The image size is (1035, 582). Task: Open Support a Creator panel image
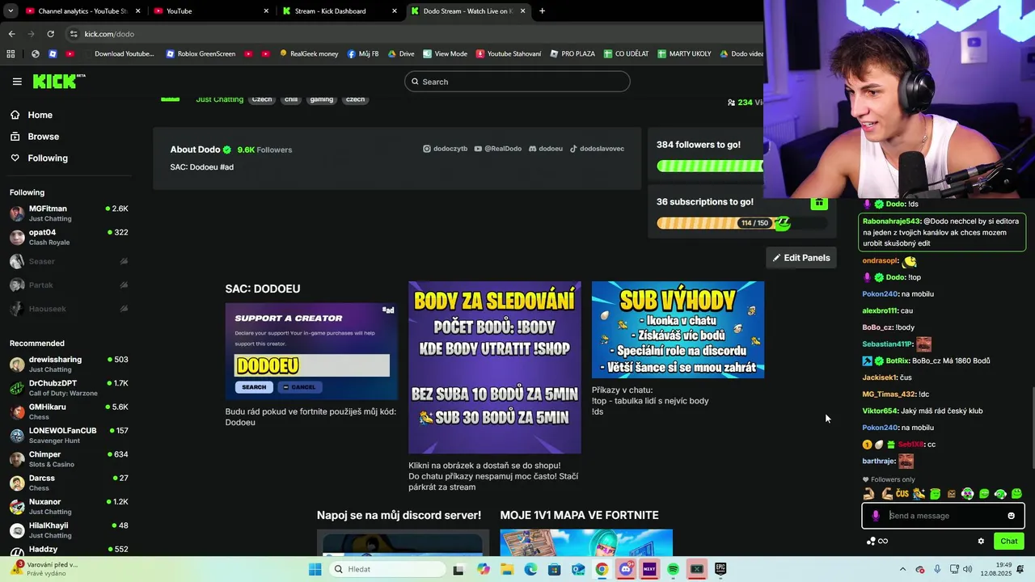coord(311,352)
